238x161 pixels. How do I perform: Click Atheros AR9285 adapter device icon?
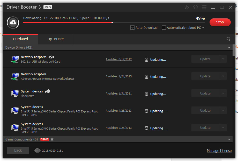pyautogui.click(x=15, y=76)
